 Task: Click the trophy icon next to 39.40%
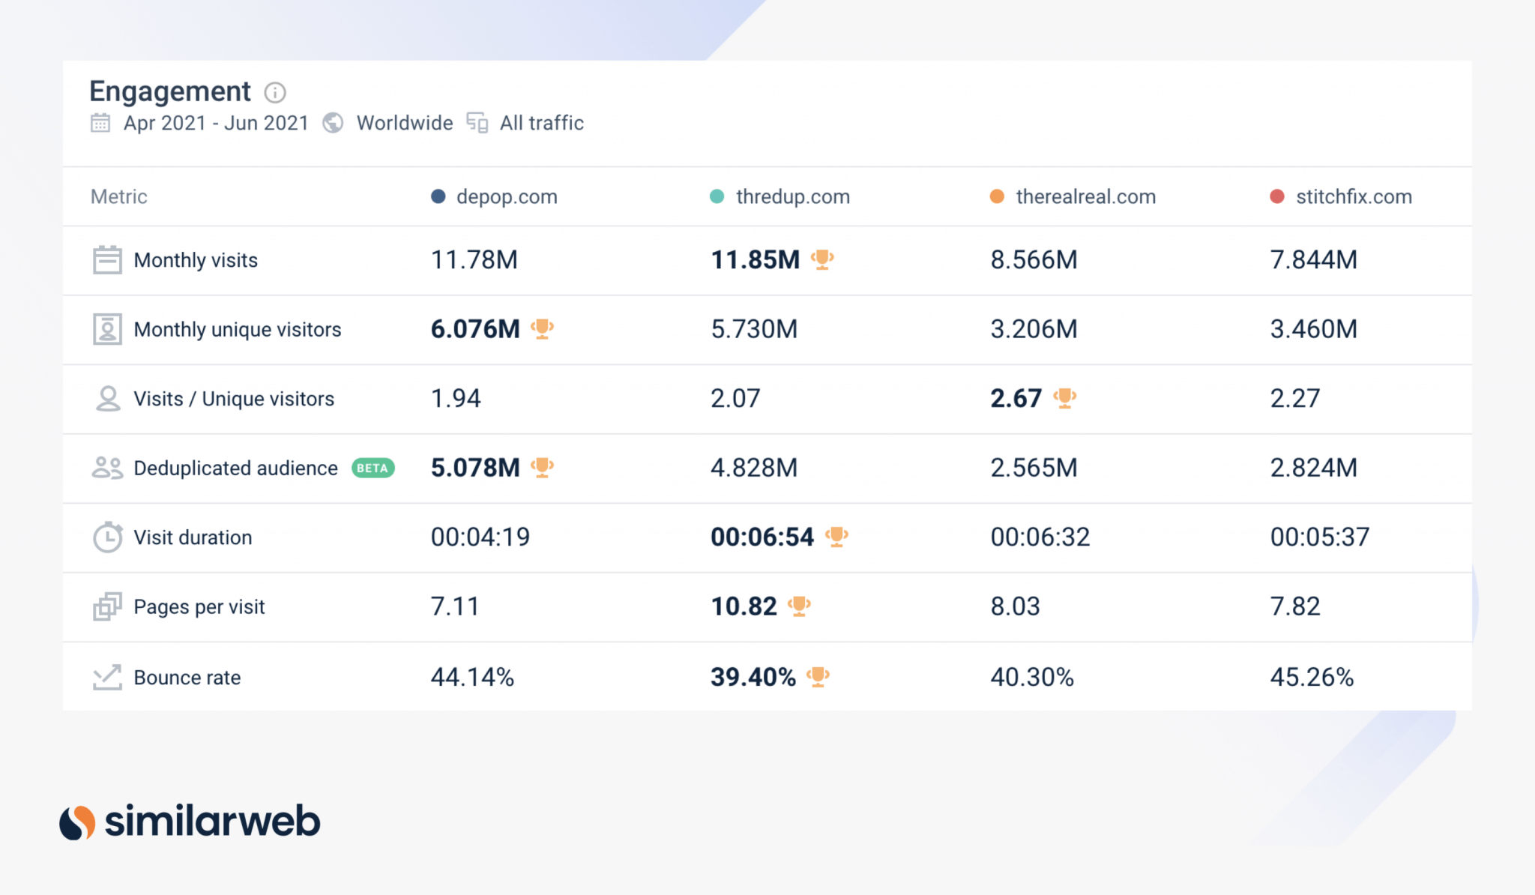pos(818,677)
